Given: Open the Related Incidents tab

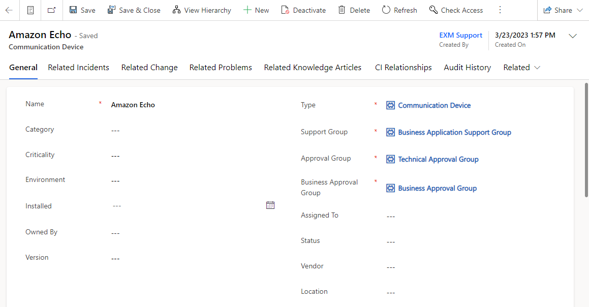Looking at the screenshot, I should coord(78,68).
